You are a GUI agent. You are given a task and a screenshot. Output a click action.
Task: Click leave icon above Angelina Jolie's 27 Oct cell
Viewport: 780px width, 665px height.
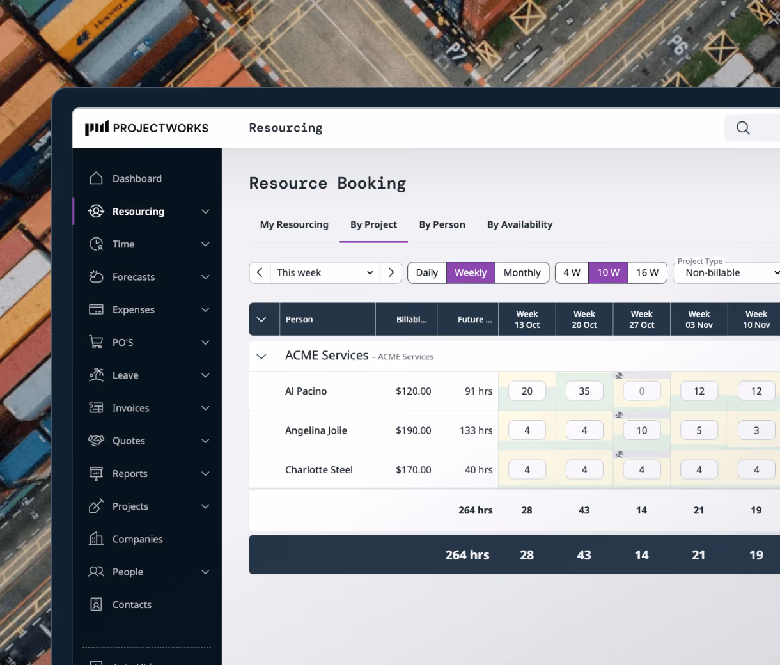click(x=619, y=415)
